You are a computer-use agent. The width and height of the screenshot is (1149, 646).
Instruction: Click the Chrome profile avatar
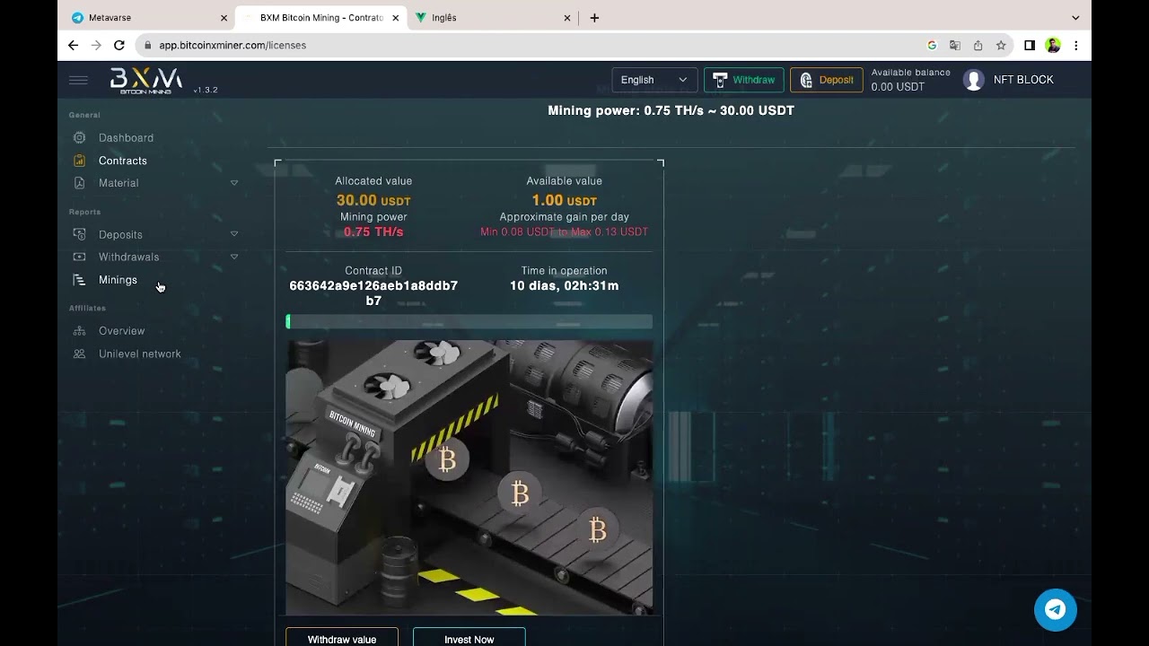[1053, 45]
